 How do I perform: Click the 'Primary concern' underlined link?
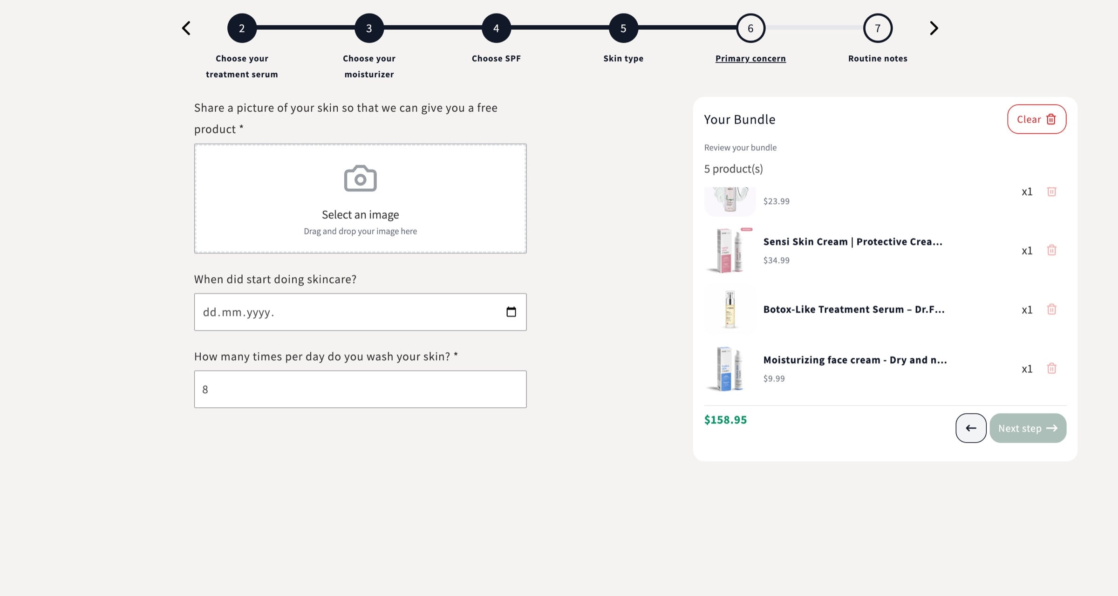point(750,58)
